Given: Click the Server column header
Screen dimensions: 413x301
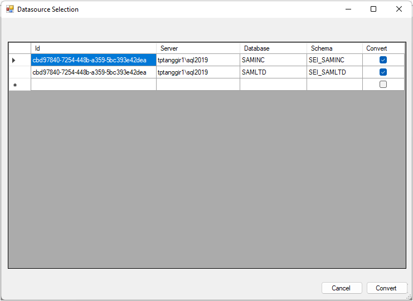Looking at the screenshot, I should pos(198,48).
